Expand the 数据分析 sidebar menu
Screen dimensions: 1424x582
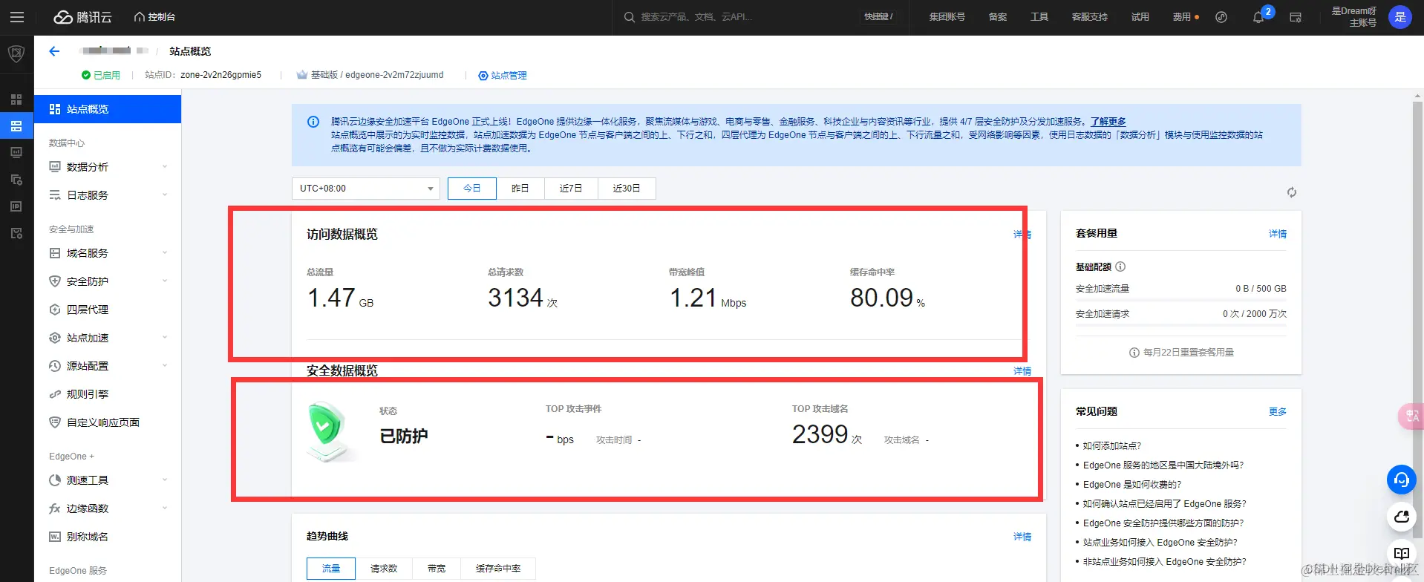[108, 167]
